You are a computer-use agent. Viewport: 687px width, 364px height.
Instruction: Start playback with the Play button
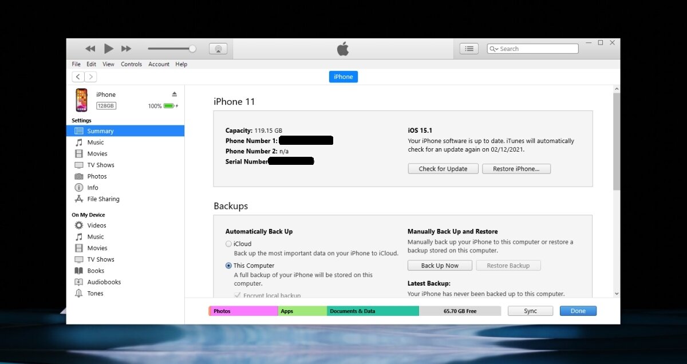coord(108,49)
